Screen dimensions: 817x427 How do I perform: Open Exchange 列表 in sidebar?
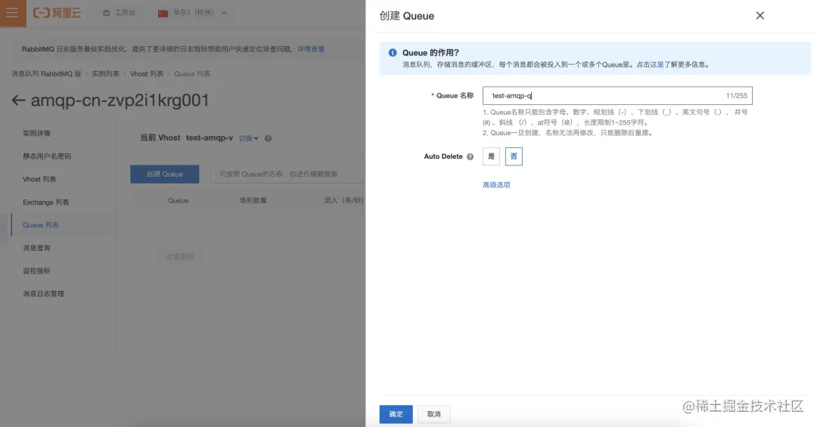tap(46, 202)
